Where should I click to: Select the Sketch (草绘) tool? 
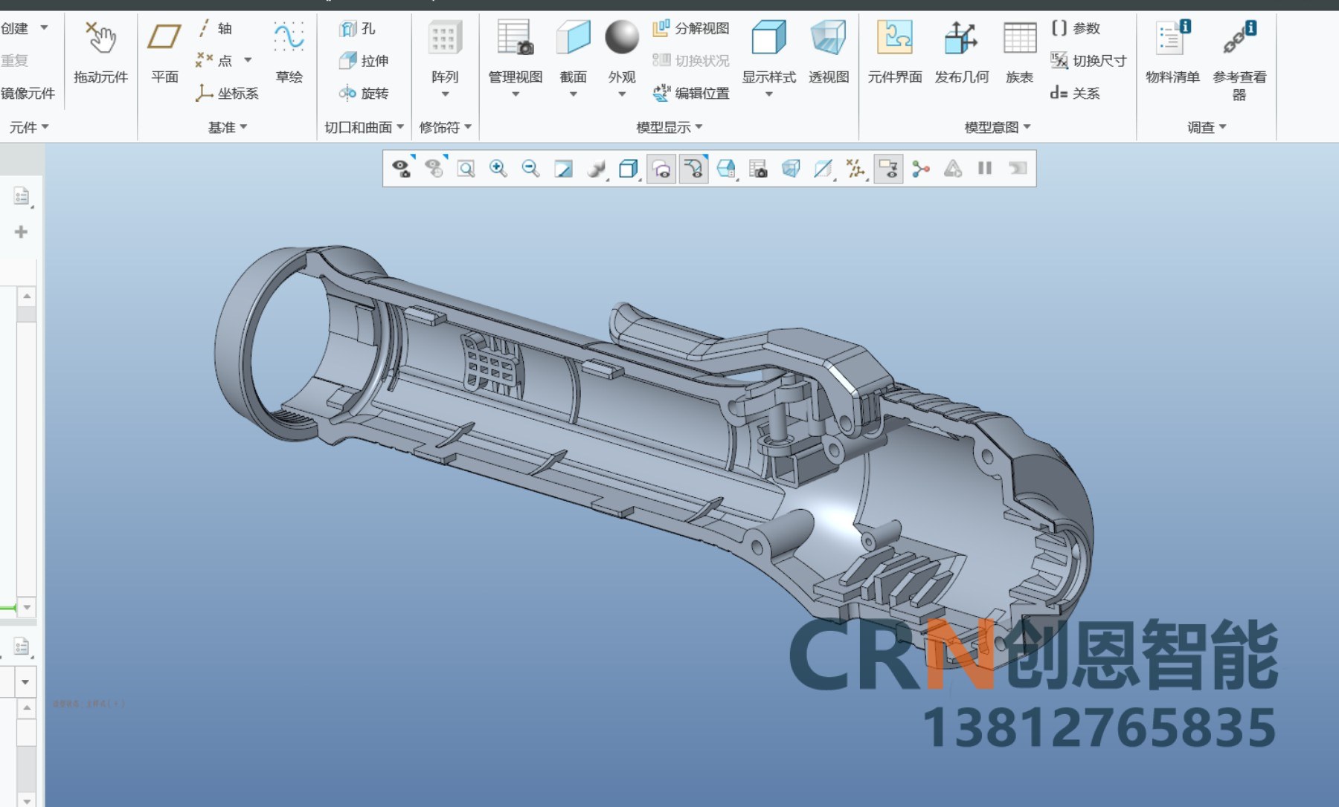click(289, 52)
